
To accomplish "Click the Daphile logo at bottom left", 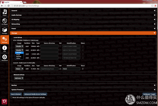I will [x=4, y=101].
